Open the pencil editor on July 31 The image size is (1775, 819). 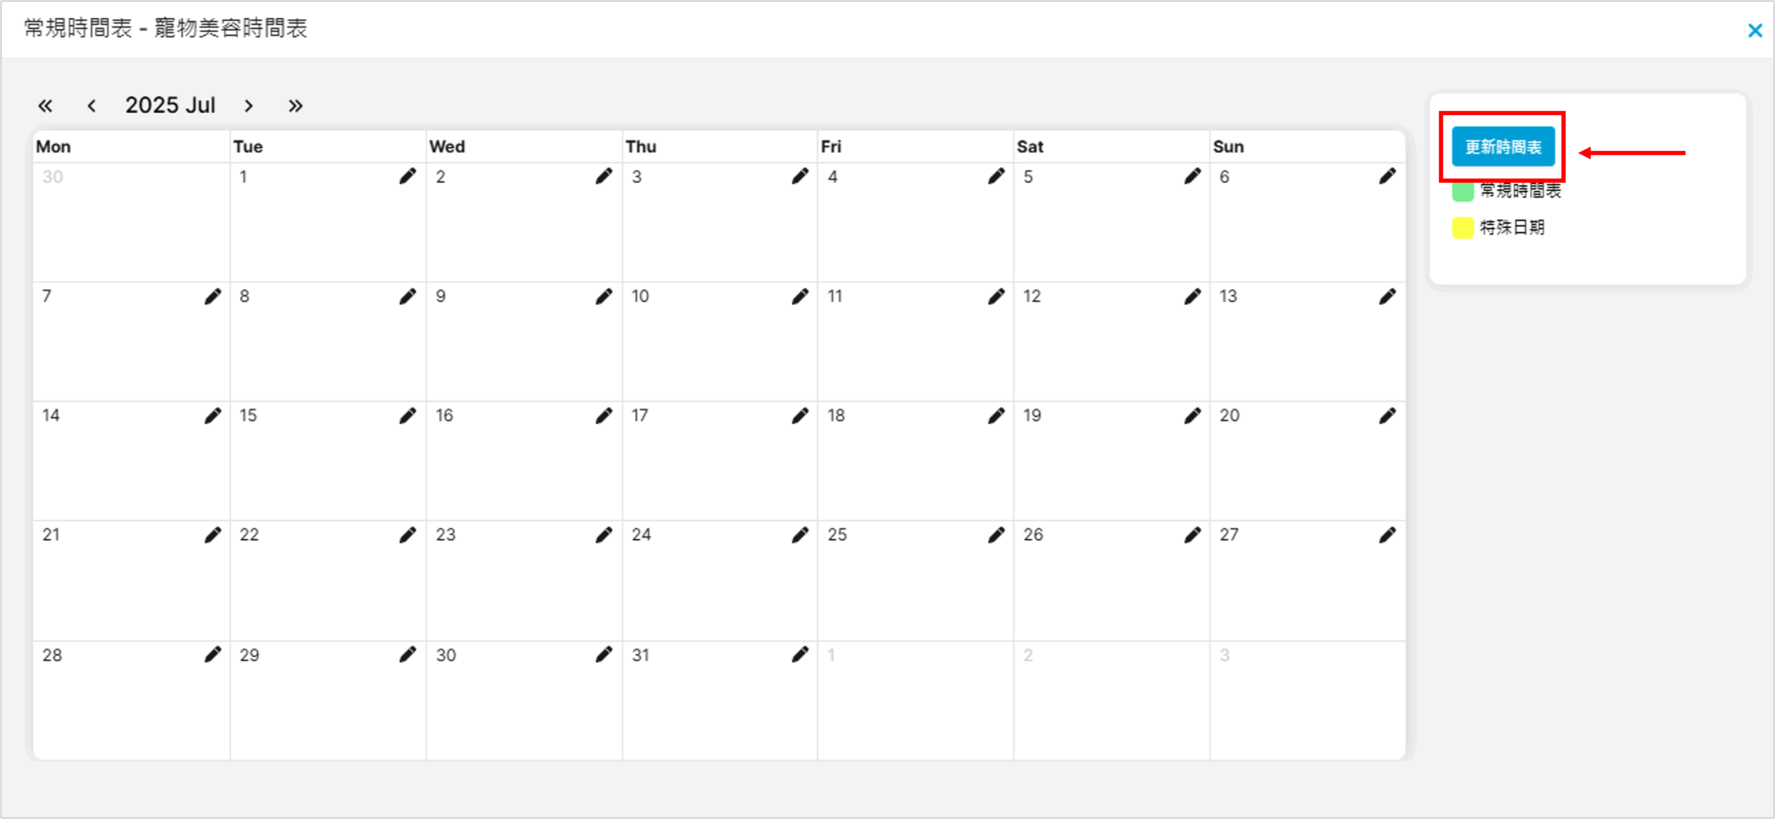[x=800, y=655]
